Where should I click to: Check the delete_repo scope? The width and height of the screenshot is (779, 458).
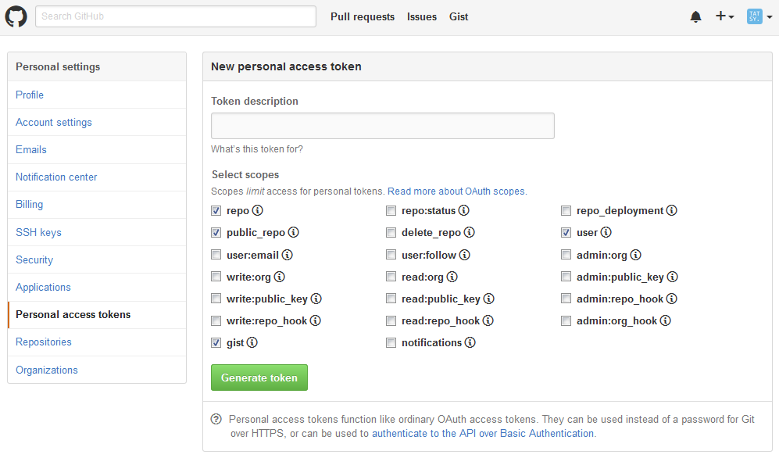pos(391,232)
